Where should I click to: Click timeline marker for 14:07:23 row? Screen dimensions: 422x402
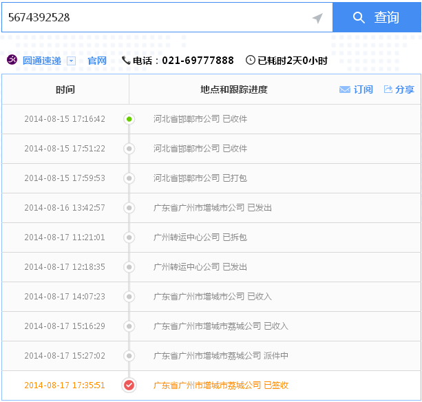129,297
